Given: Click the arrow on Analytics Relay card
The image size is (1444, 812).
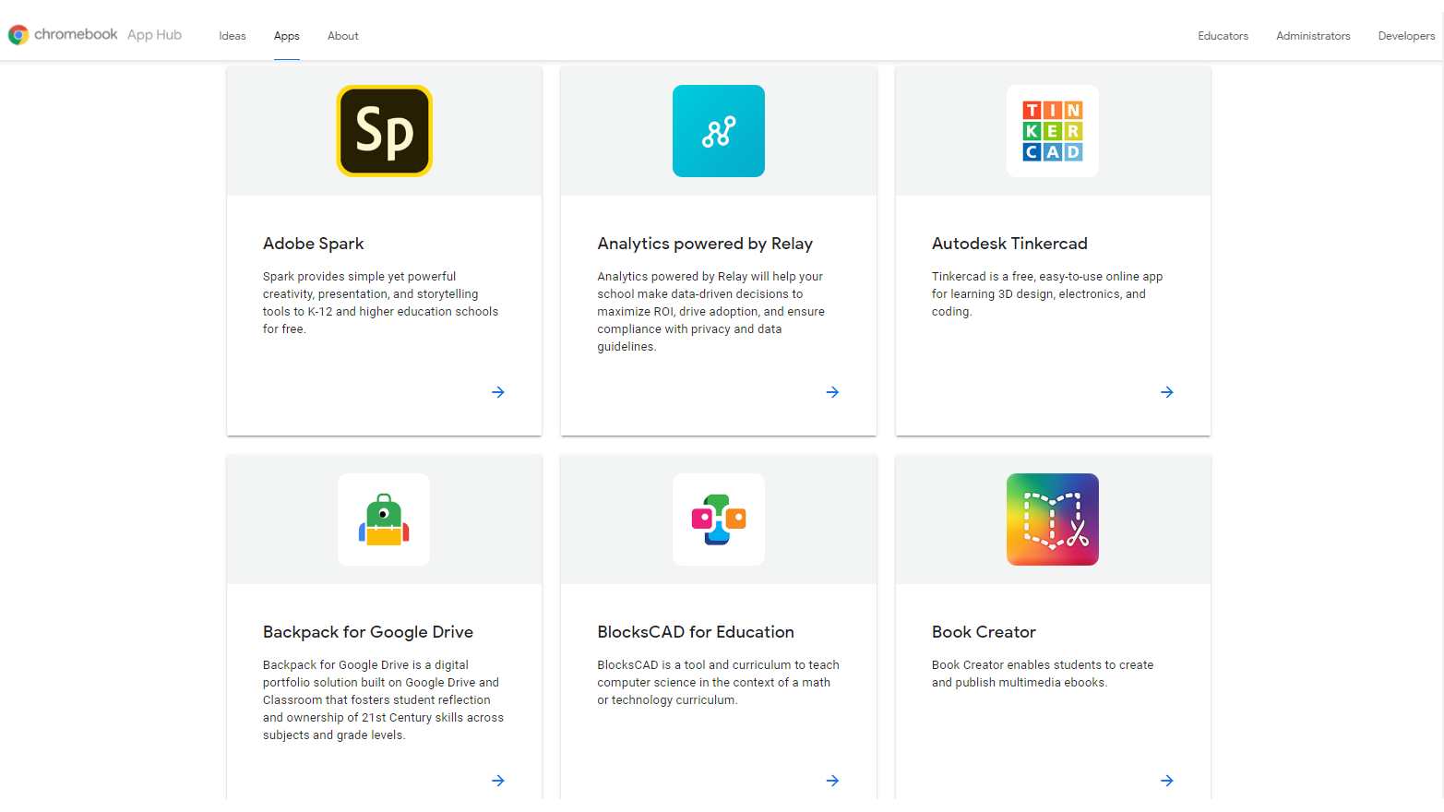Looking at the screenshot, I should [x=832, y=392].
